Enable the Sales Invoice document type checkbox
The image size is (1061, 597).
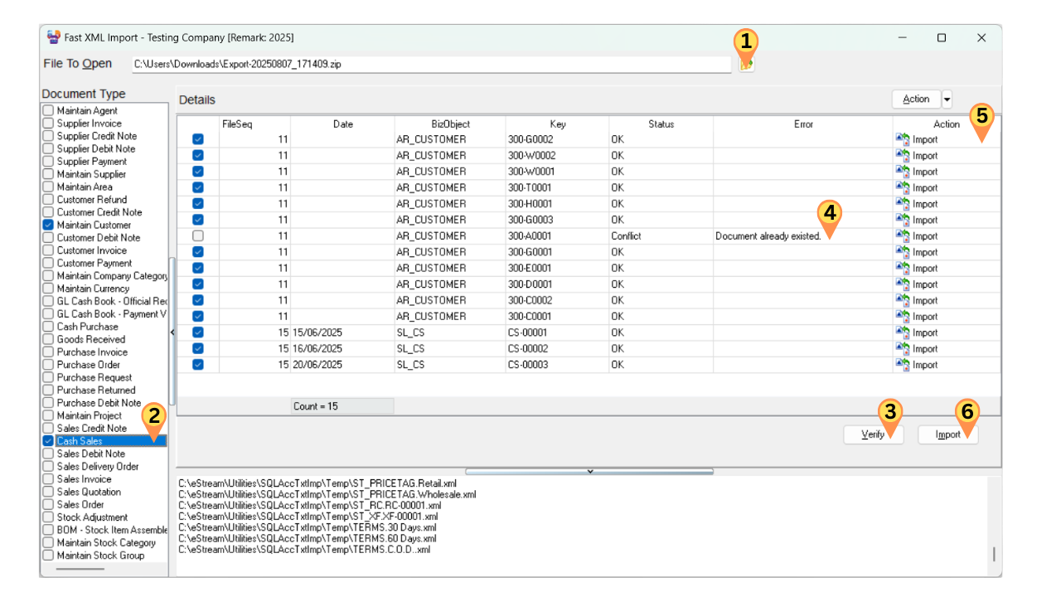tap(48, 479)
